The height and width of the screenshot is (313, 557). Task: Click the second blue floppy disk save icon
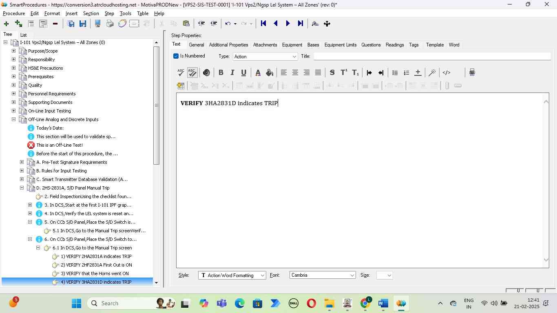point(83,24)
